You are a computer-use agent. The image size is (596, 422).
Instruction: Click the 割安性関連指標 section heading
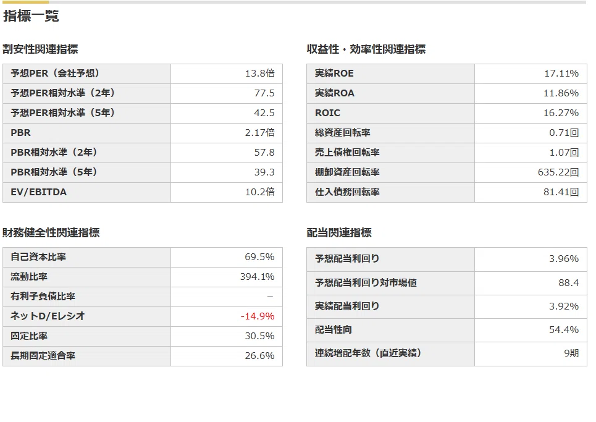(40, 49)
